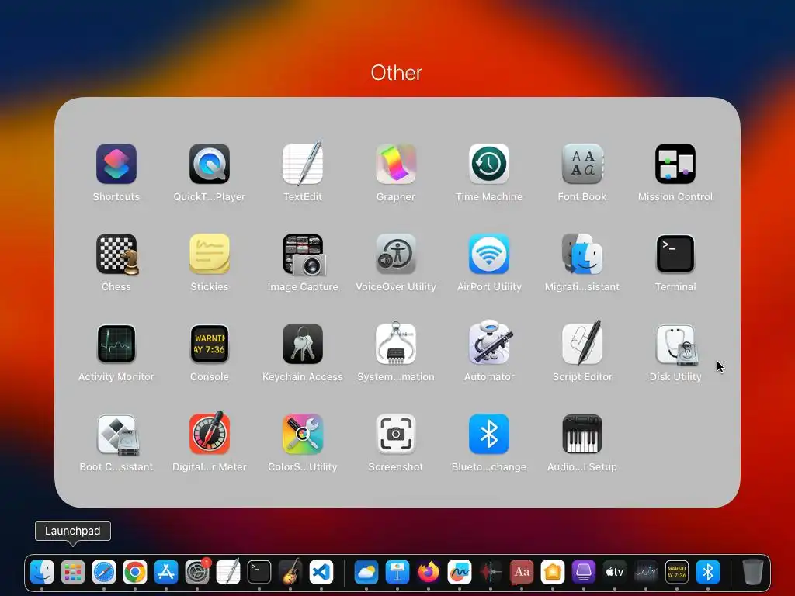The height and width of the screenshot is (596, 795).
Task: Open Home app from the Dock
Action: point(553,573)
